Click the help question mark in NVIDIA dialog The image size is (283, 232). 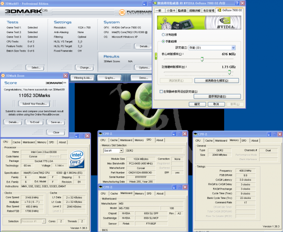[x=237, y=3]
